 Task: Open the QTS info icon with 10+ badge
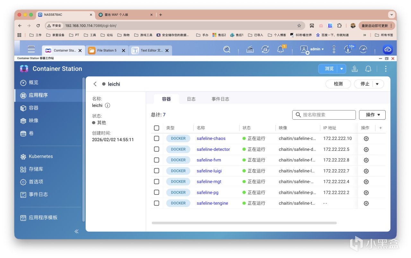tap(348, 49)
